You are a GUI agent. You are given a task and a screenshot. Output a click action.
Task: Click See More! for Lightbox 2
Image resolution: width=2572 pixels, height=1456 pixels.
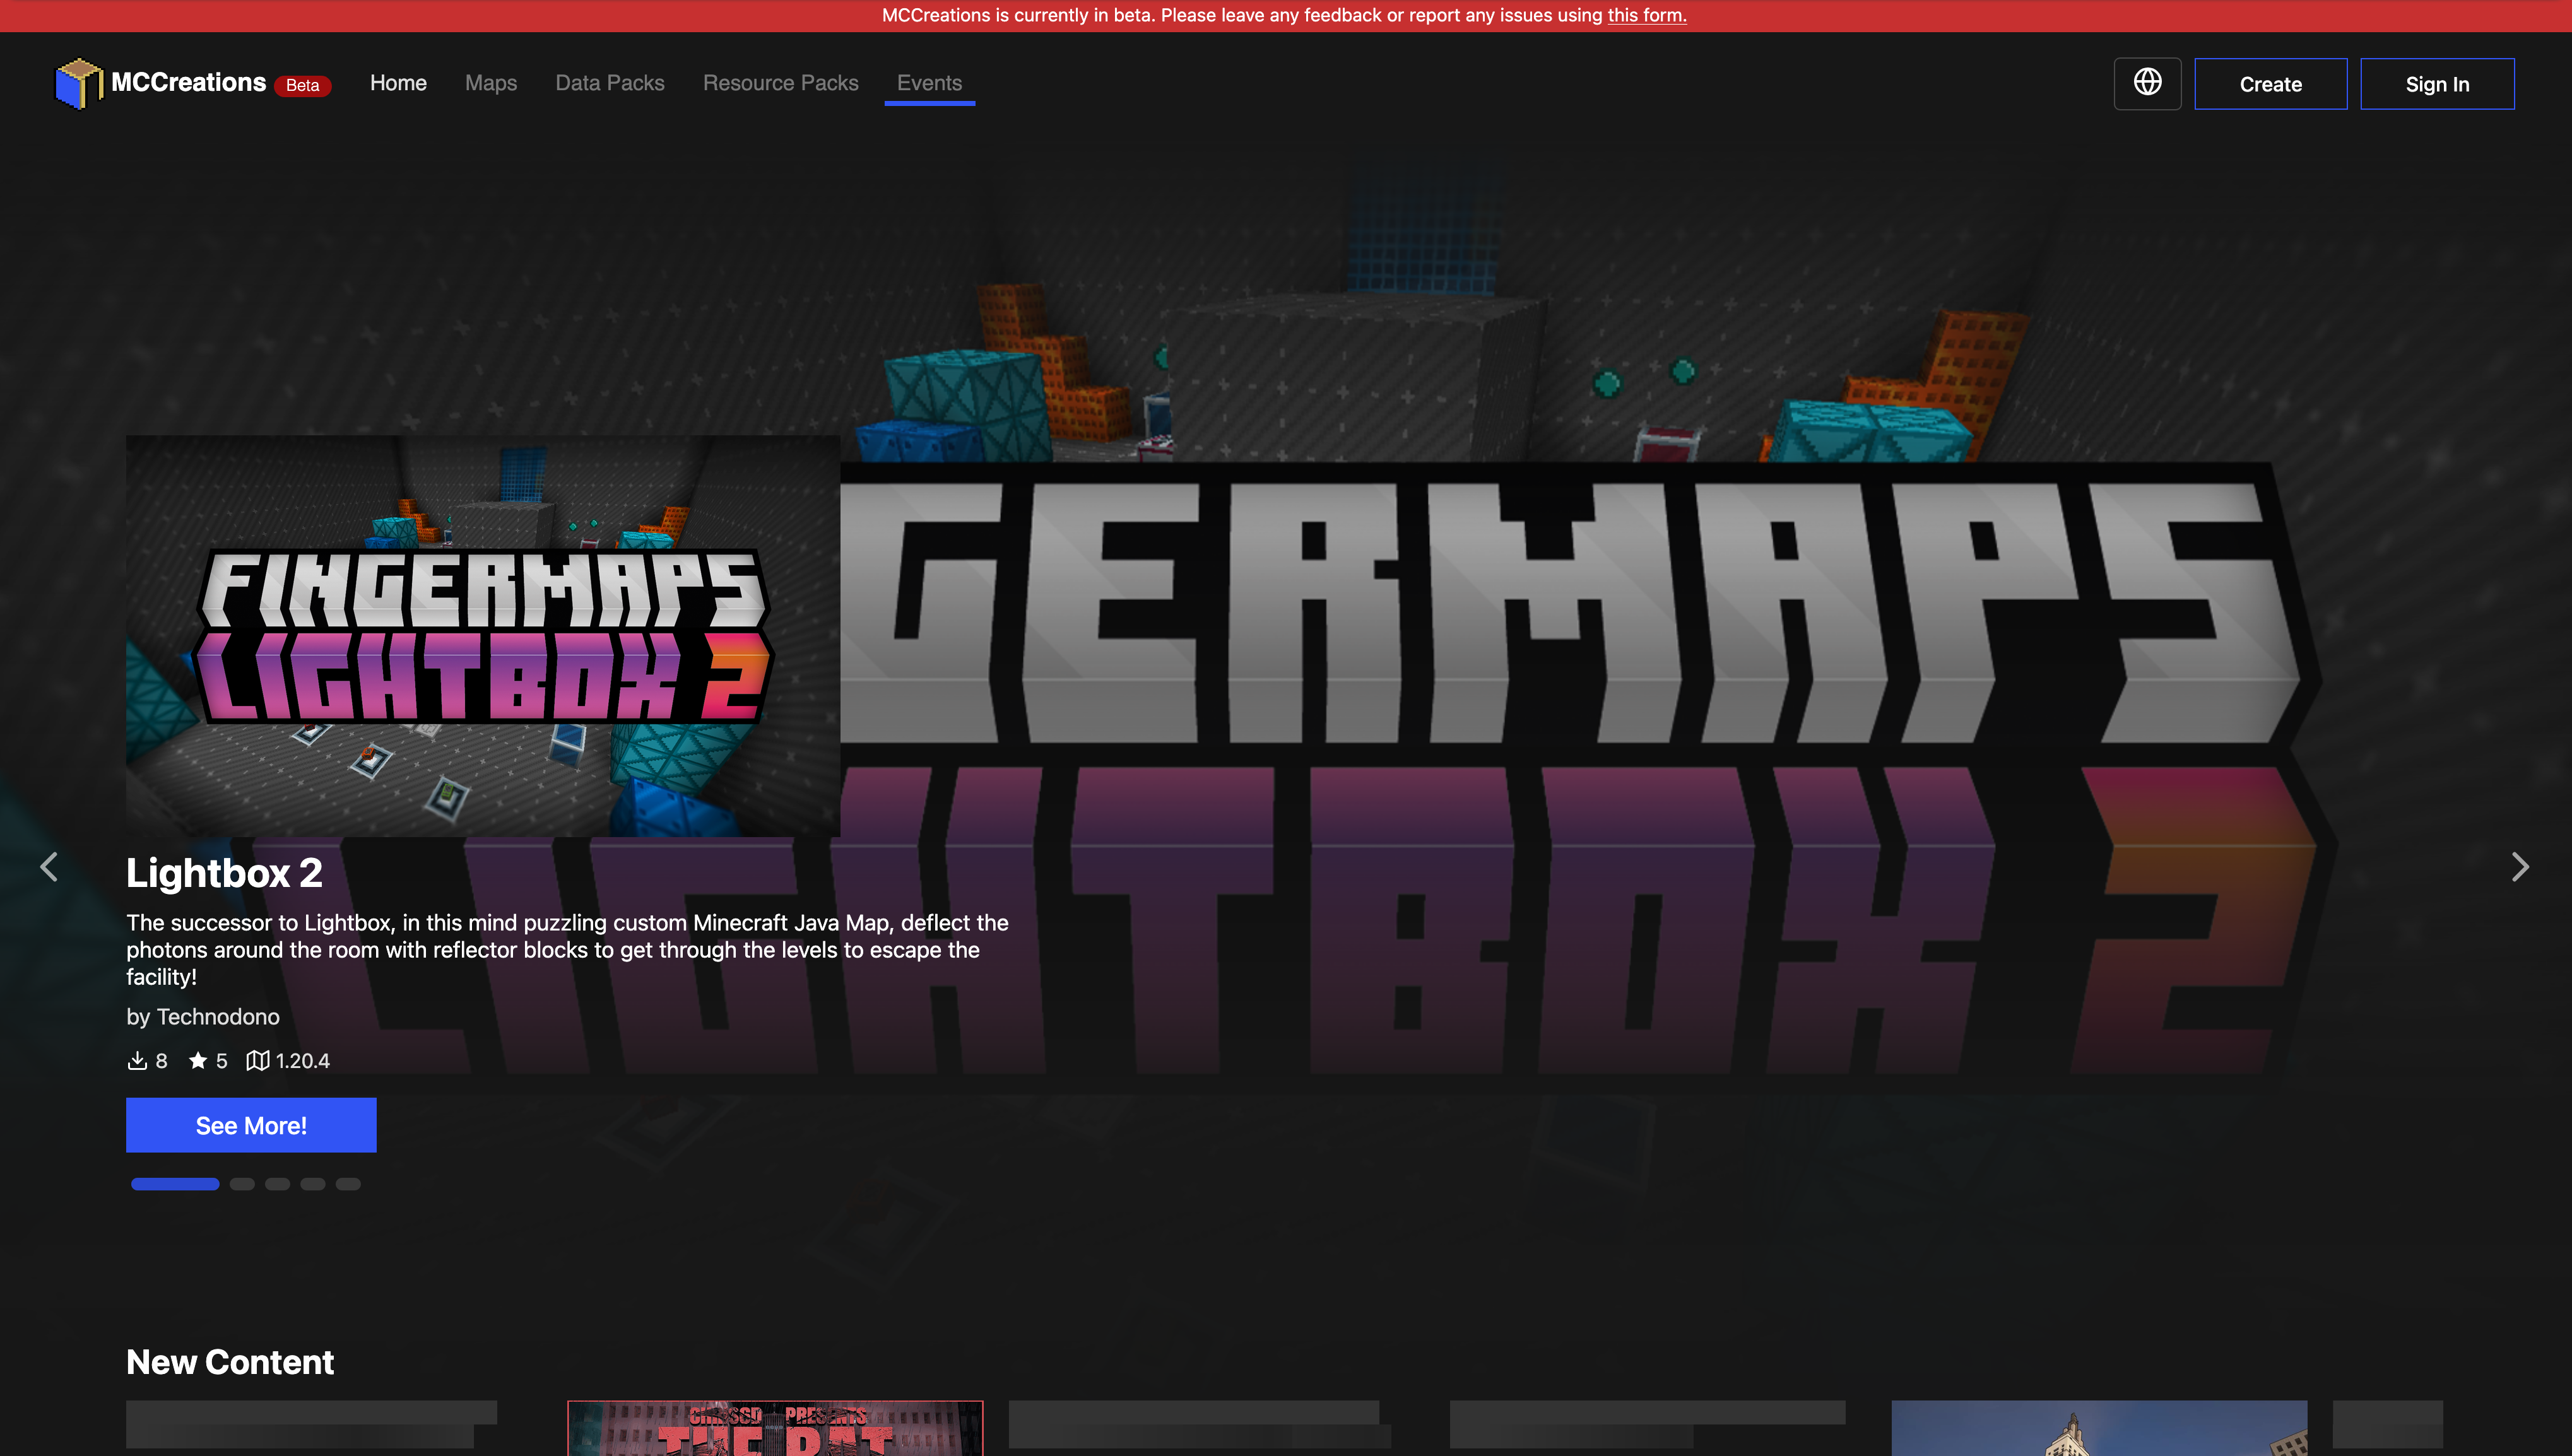tap(251, 1125)
